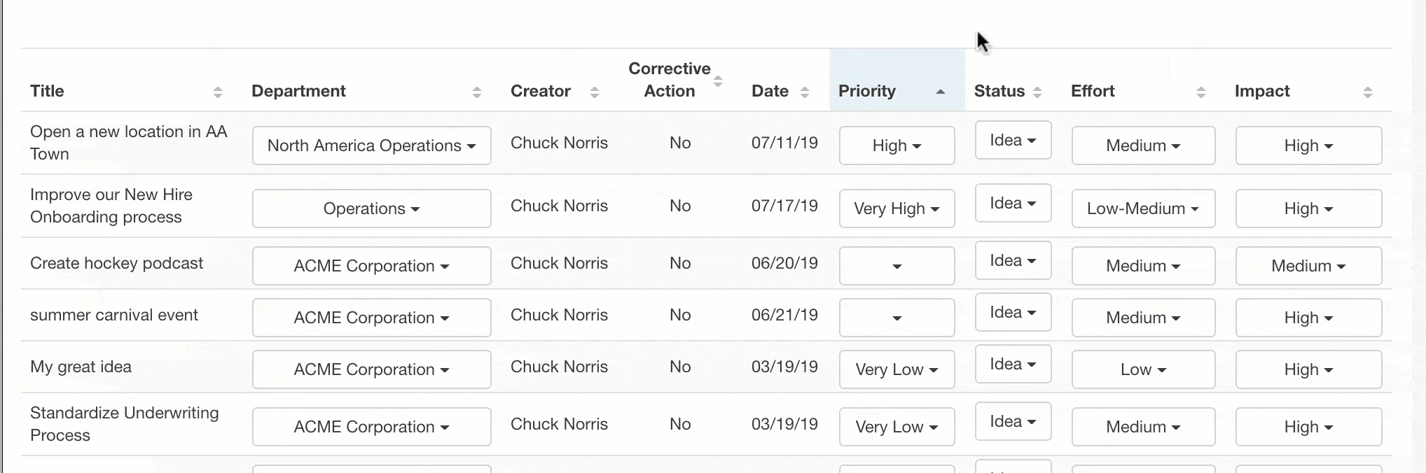Sort table by the Title column icon
The width and height of the screenshot is (1426, 473).
click(x=218, y=92)
